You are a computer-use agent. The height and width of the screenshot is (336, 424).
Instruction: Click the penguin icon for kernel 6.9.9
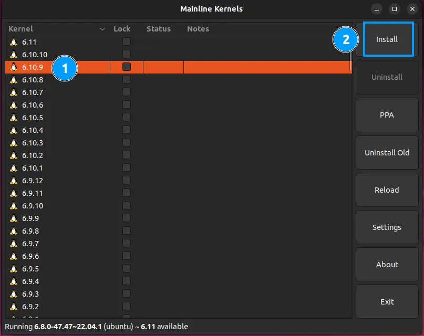[x=14, y=218]
